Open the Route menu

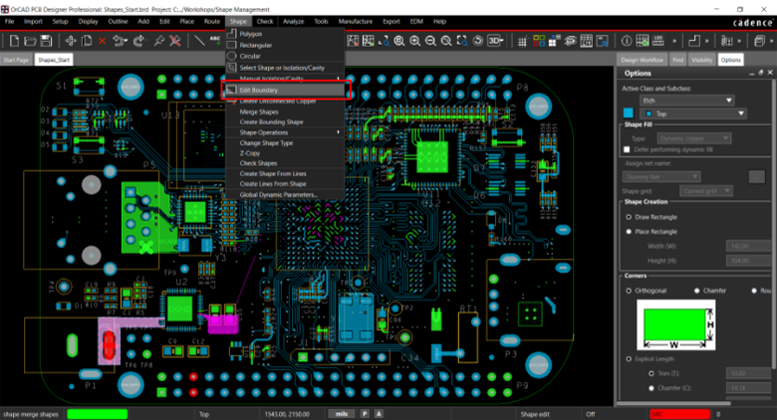212,21
